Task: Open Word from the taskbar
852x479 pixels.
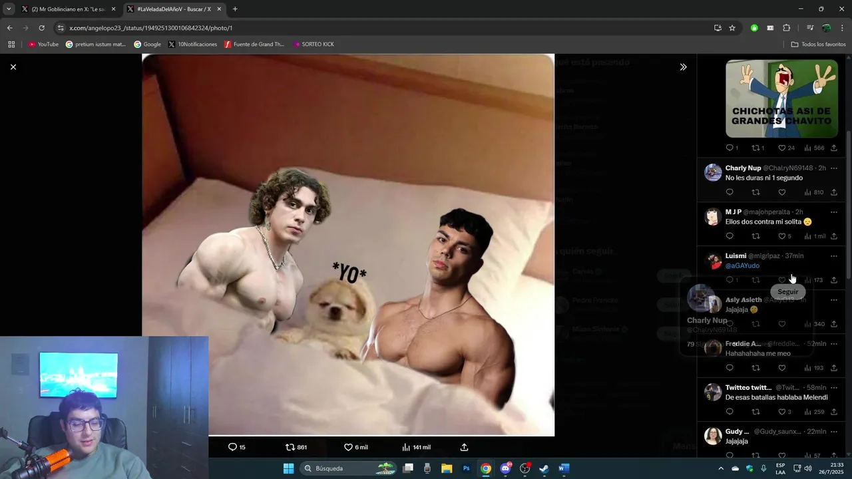Action: [x=564, y=468]
